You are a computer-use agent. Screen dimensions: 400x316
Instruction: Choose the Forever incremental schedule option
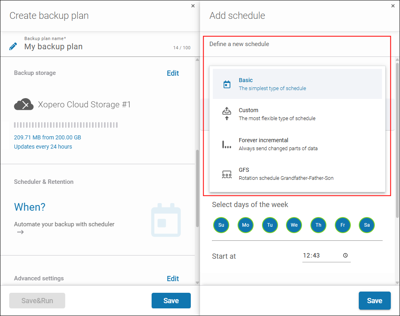pyautogui.click(x=298, y=144)
